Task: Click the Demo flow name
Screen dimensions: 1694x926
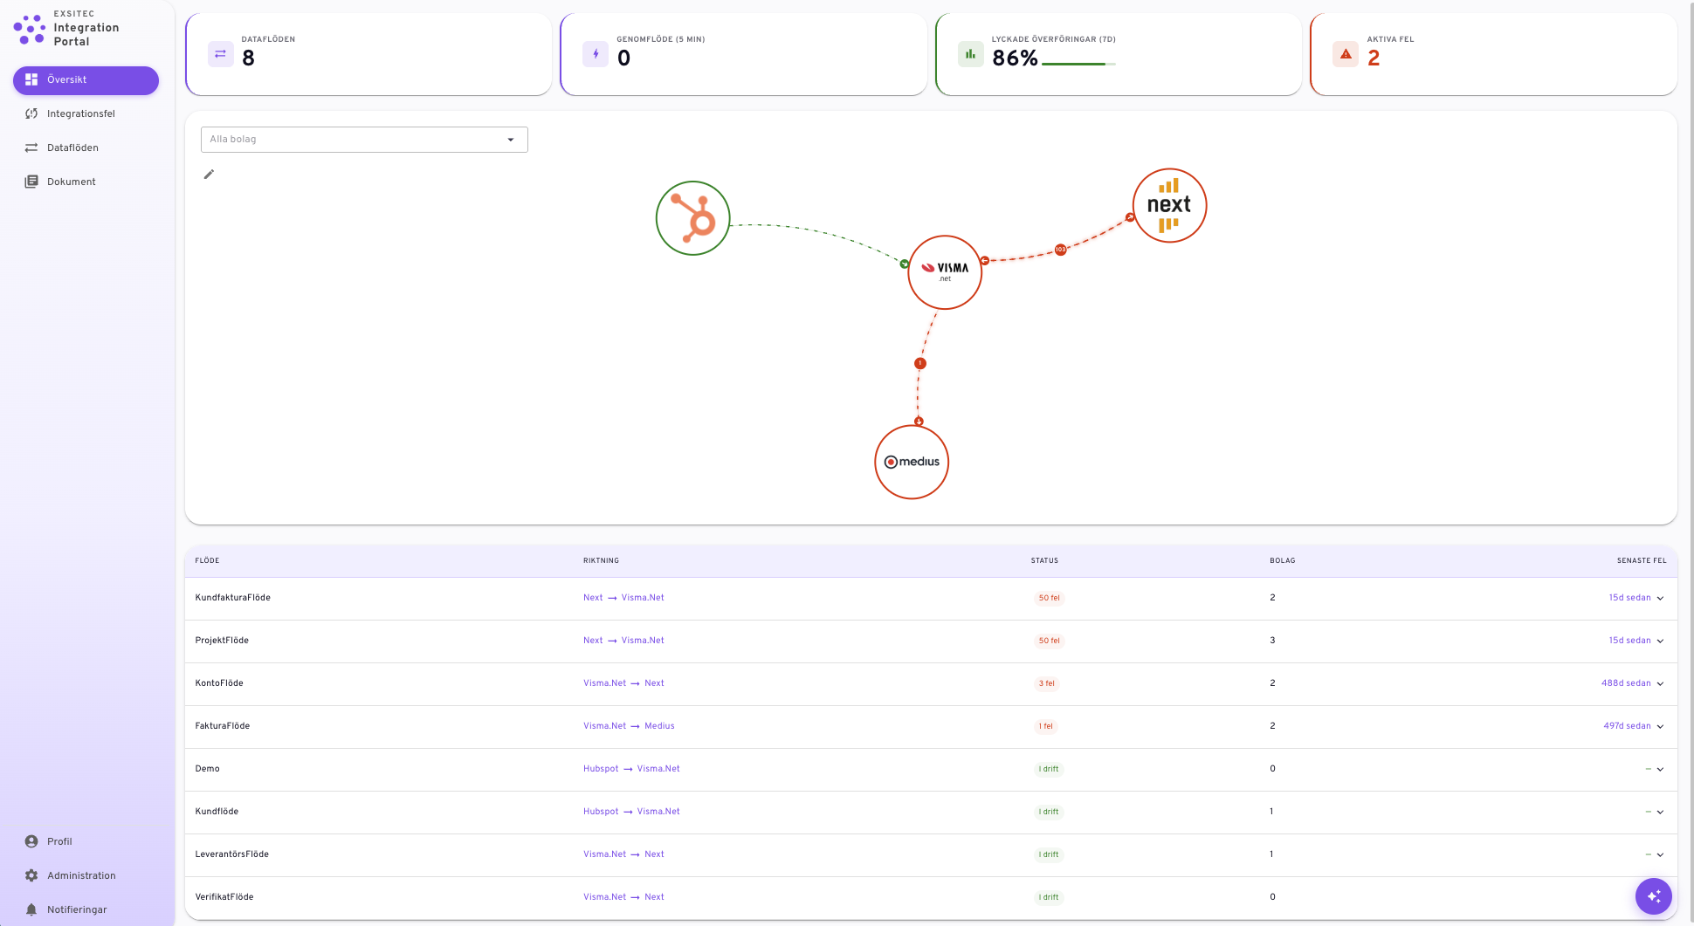Action: pos(208,769)
